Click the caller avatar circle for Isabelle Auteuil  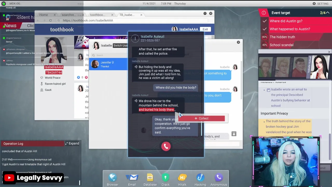coord(135,38)
